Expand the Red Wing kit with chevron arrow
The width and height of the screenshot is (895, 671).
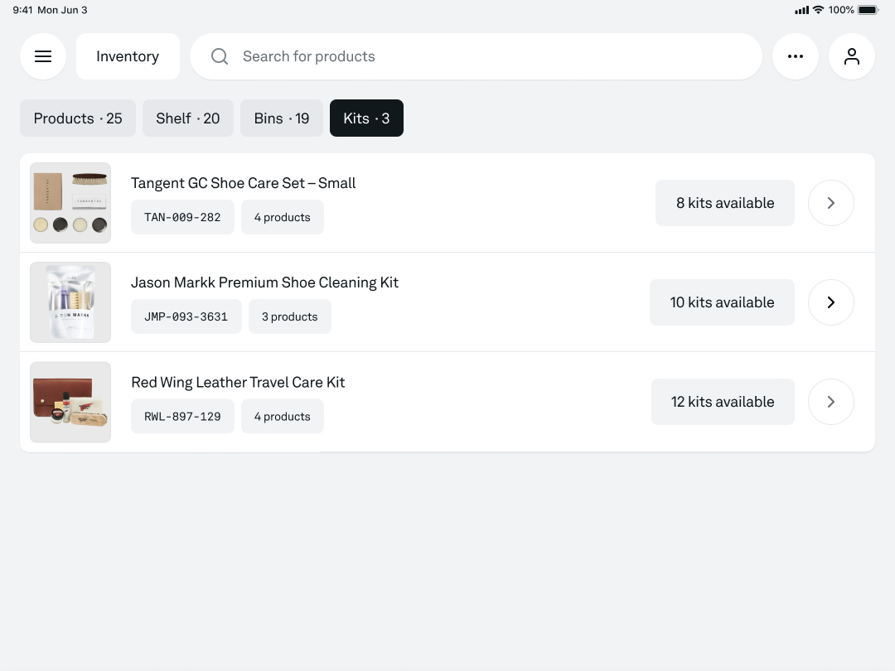tap(831, 402)
